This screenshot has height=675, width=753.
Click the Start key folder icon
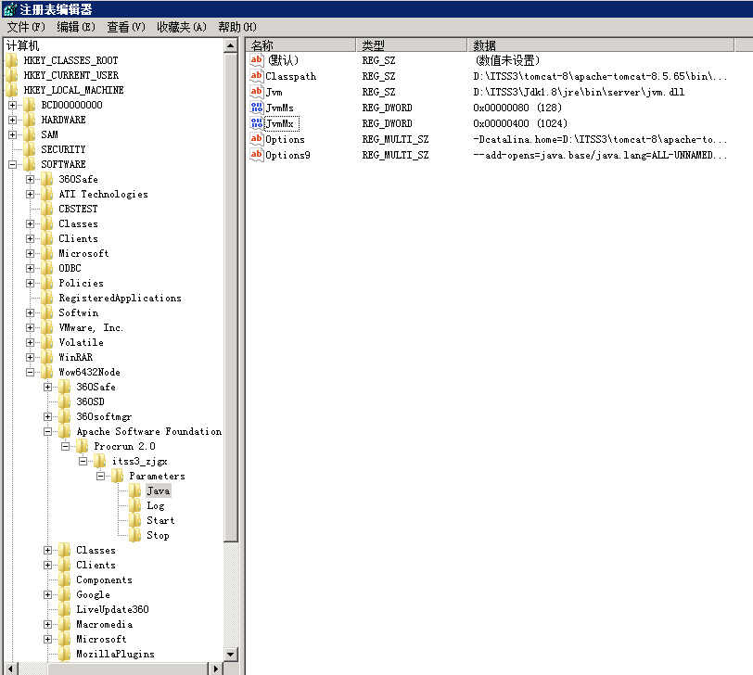135,520
